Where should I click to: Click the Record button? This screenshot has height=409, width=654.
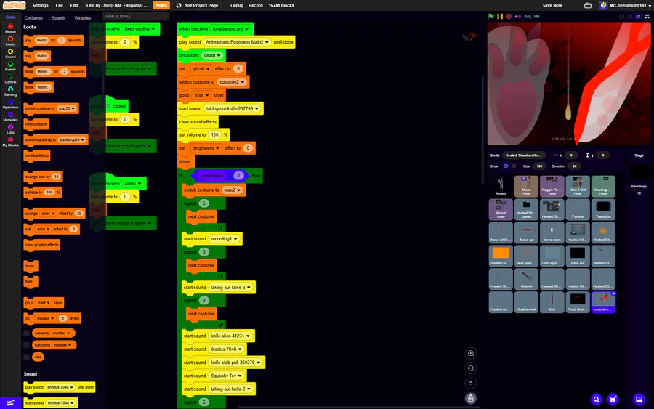point(256,5)
